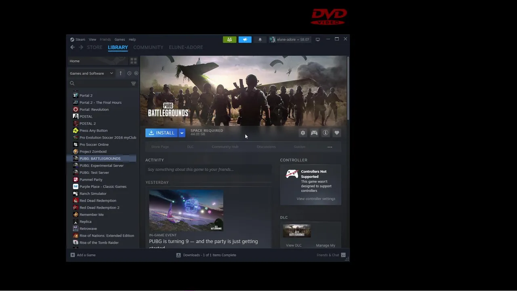The width and height of the screenshot is (517, 291).
Task: Switch to the LIBRARY tab
Action: pyautogui.click(x=118, y=47)
